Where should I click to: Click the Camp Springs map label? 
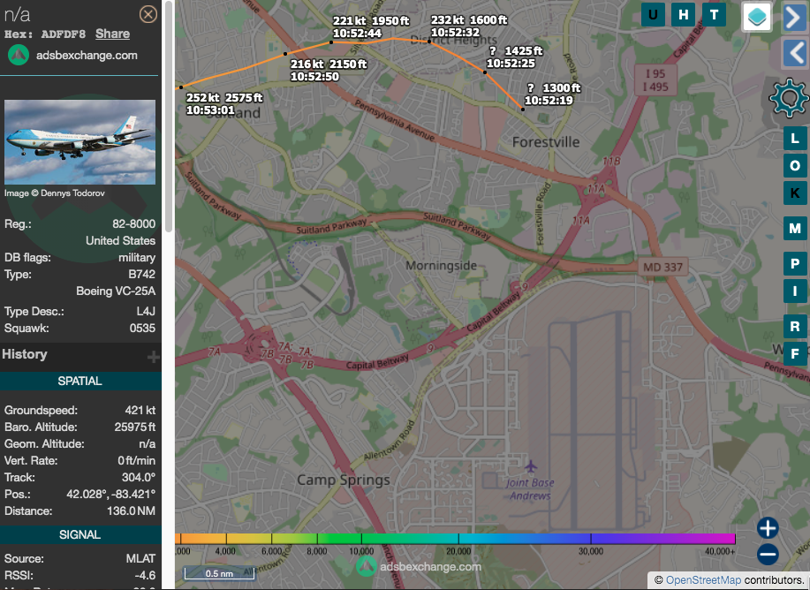pos(344,480)
